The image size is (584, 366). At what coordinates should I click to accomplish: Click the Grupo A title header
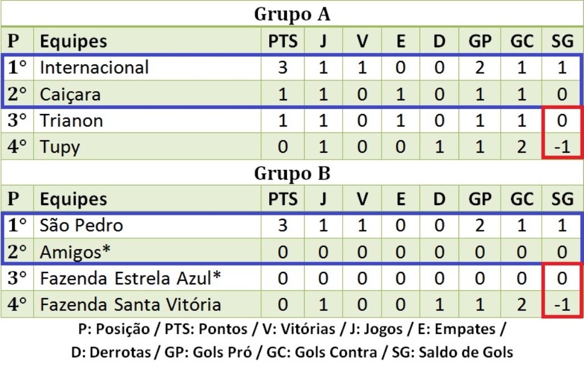[291, 14]
